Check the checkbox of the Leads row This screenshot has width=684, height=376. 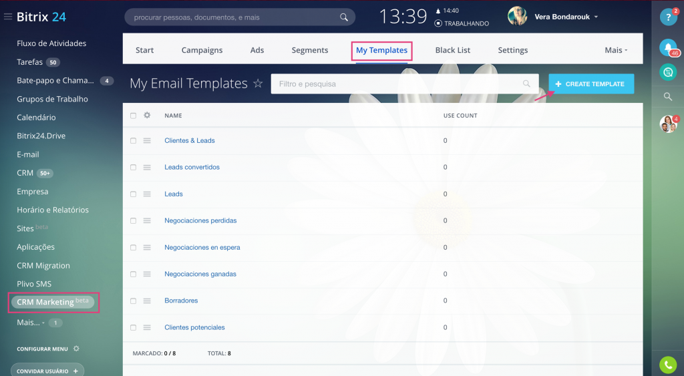(x=133, y=194)
